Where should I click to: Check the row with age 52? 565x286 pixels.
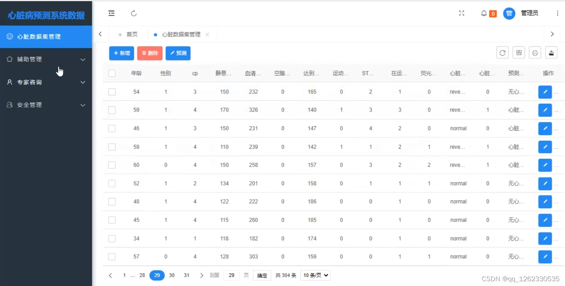tap(112, 183)
